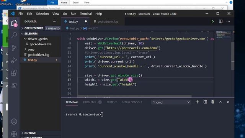Open the Run menu

coord(73,14)
